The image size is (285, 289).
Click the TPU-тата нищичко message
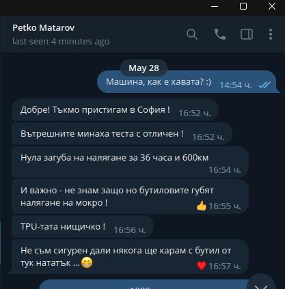point(83,227)
